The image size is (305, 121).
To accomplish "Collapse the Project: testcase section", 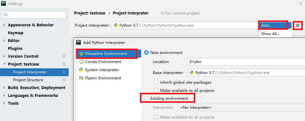I will (x=4, y=64).
